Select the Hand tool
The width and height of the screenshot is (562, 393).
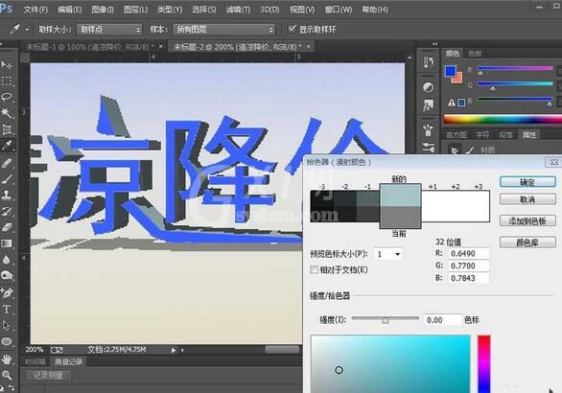pos(7,358)
